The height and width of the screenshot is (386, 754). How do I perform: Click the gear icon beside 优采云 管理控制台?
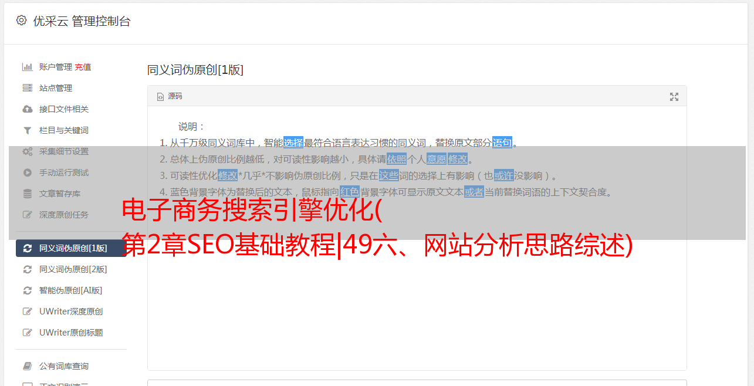[x=22, y=21]
